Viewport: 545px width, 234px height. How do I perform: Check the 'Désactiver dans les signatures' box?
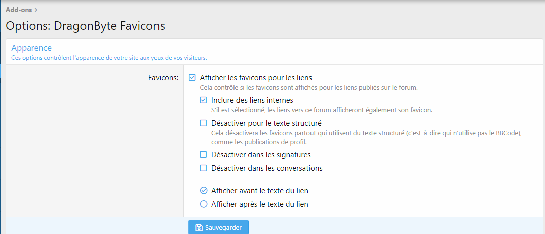pyautogui.click(x=204, y=155)
